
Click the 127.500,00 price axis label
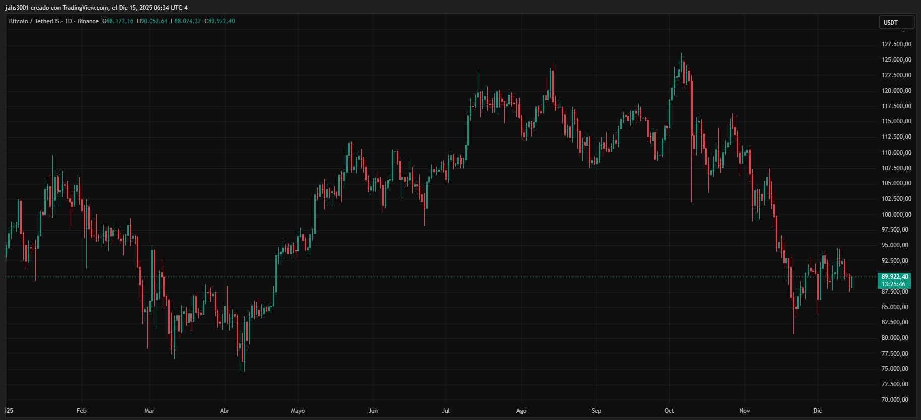pos(896,44)
